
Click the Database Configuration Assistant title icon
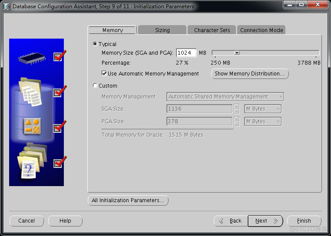(7, 7)
